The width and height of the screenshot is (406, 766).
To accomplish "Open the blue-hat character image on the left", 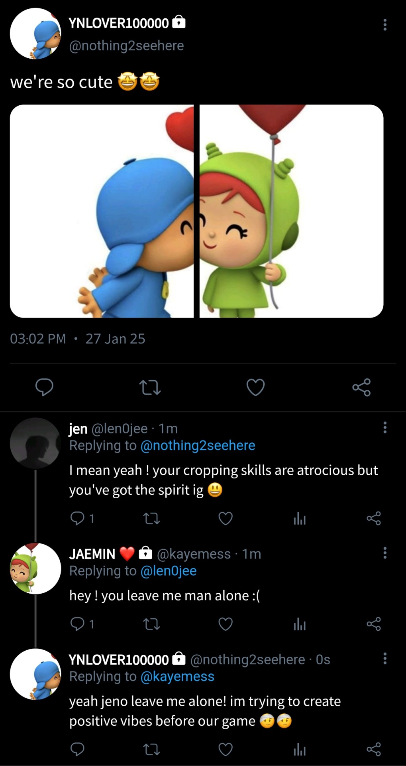I will [x=102, y=211].
